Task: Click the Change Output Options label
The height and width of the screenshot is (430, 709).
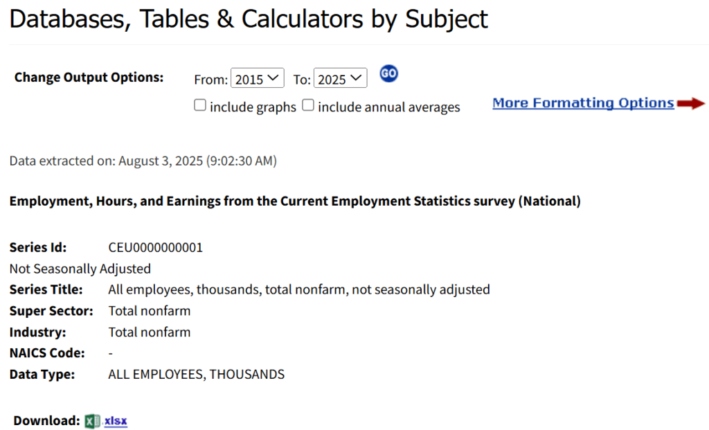Action: (89, 78)
